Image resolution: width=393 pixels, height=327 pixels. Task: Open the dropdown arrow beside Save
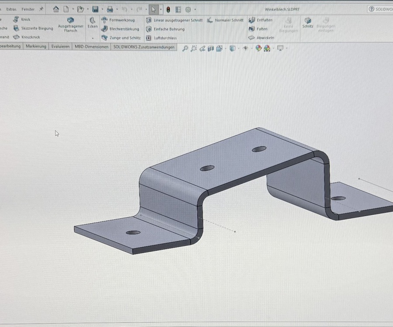coord(102,9)
